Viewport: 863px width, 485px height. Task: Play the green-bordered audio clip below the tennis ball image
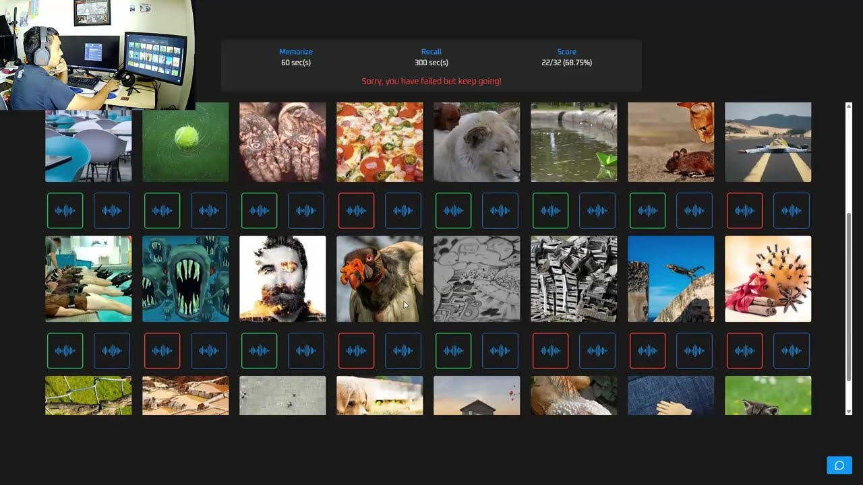click(x=162, y=211)
